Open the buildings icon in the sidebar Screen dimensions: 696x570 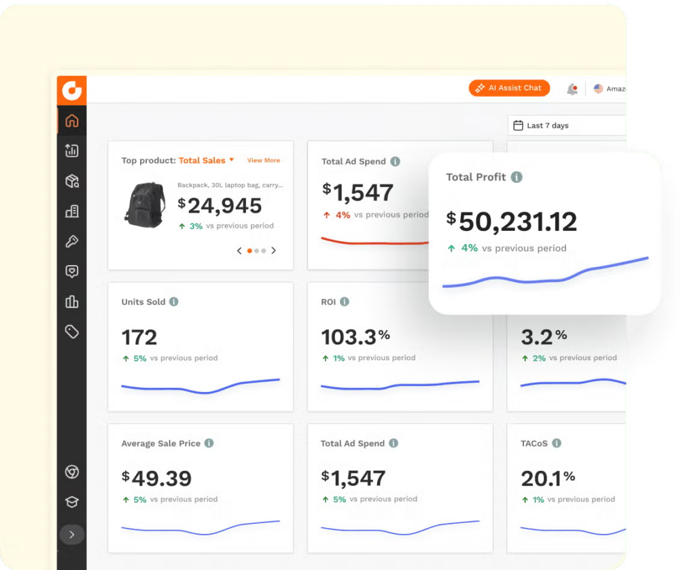pos(71,211)
